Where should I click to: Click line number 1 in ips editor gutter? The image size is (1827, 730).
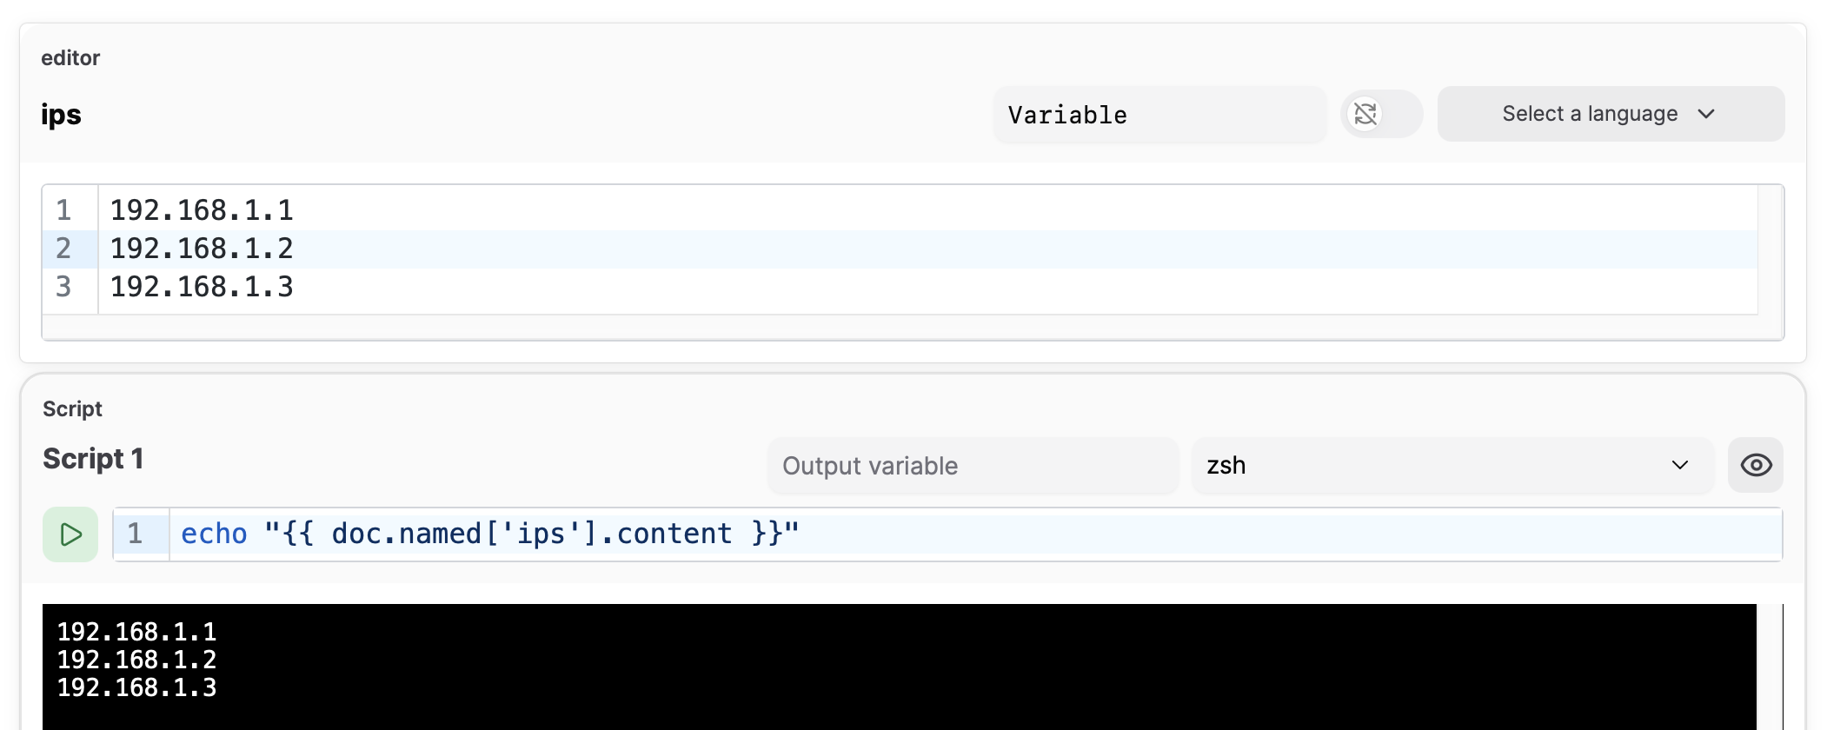tap(63, 210)
